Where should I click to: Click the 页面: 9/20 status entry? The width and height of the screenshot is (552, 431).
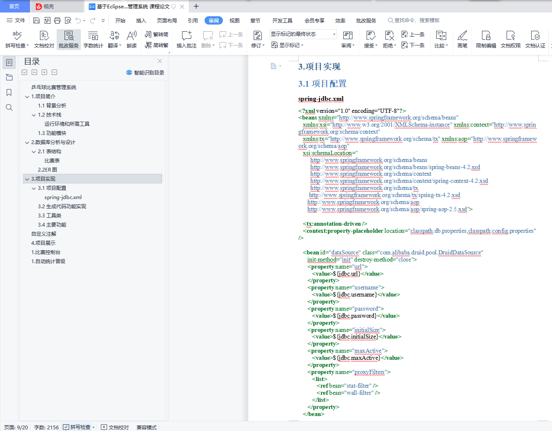(x=16, y=427)
